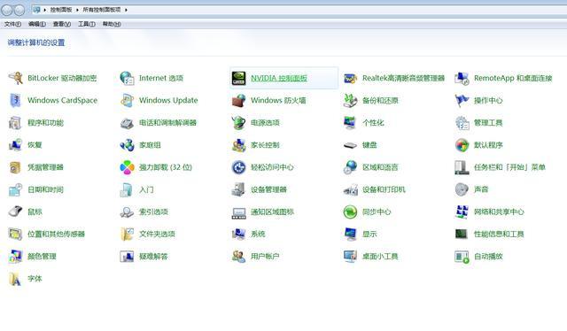Open the 文件(F) menu
Screen dimensions: 567x331
[12, 24]
